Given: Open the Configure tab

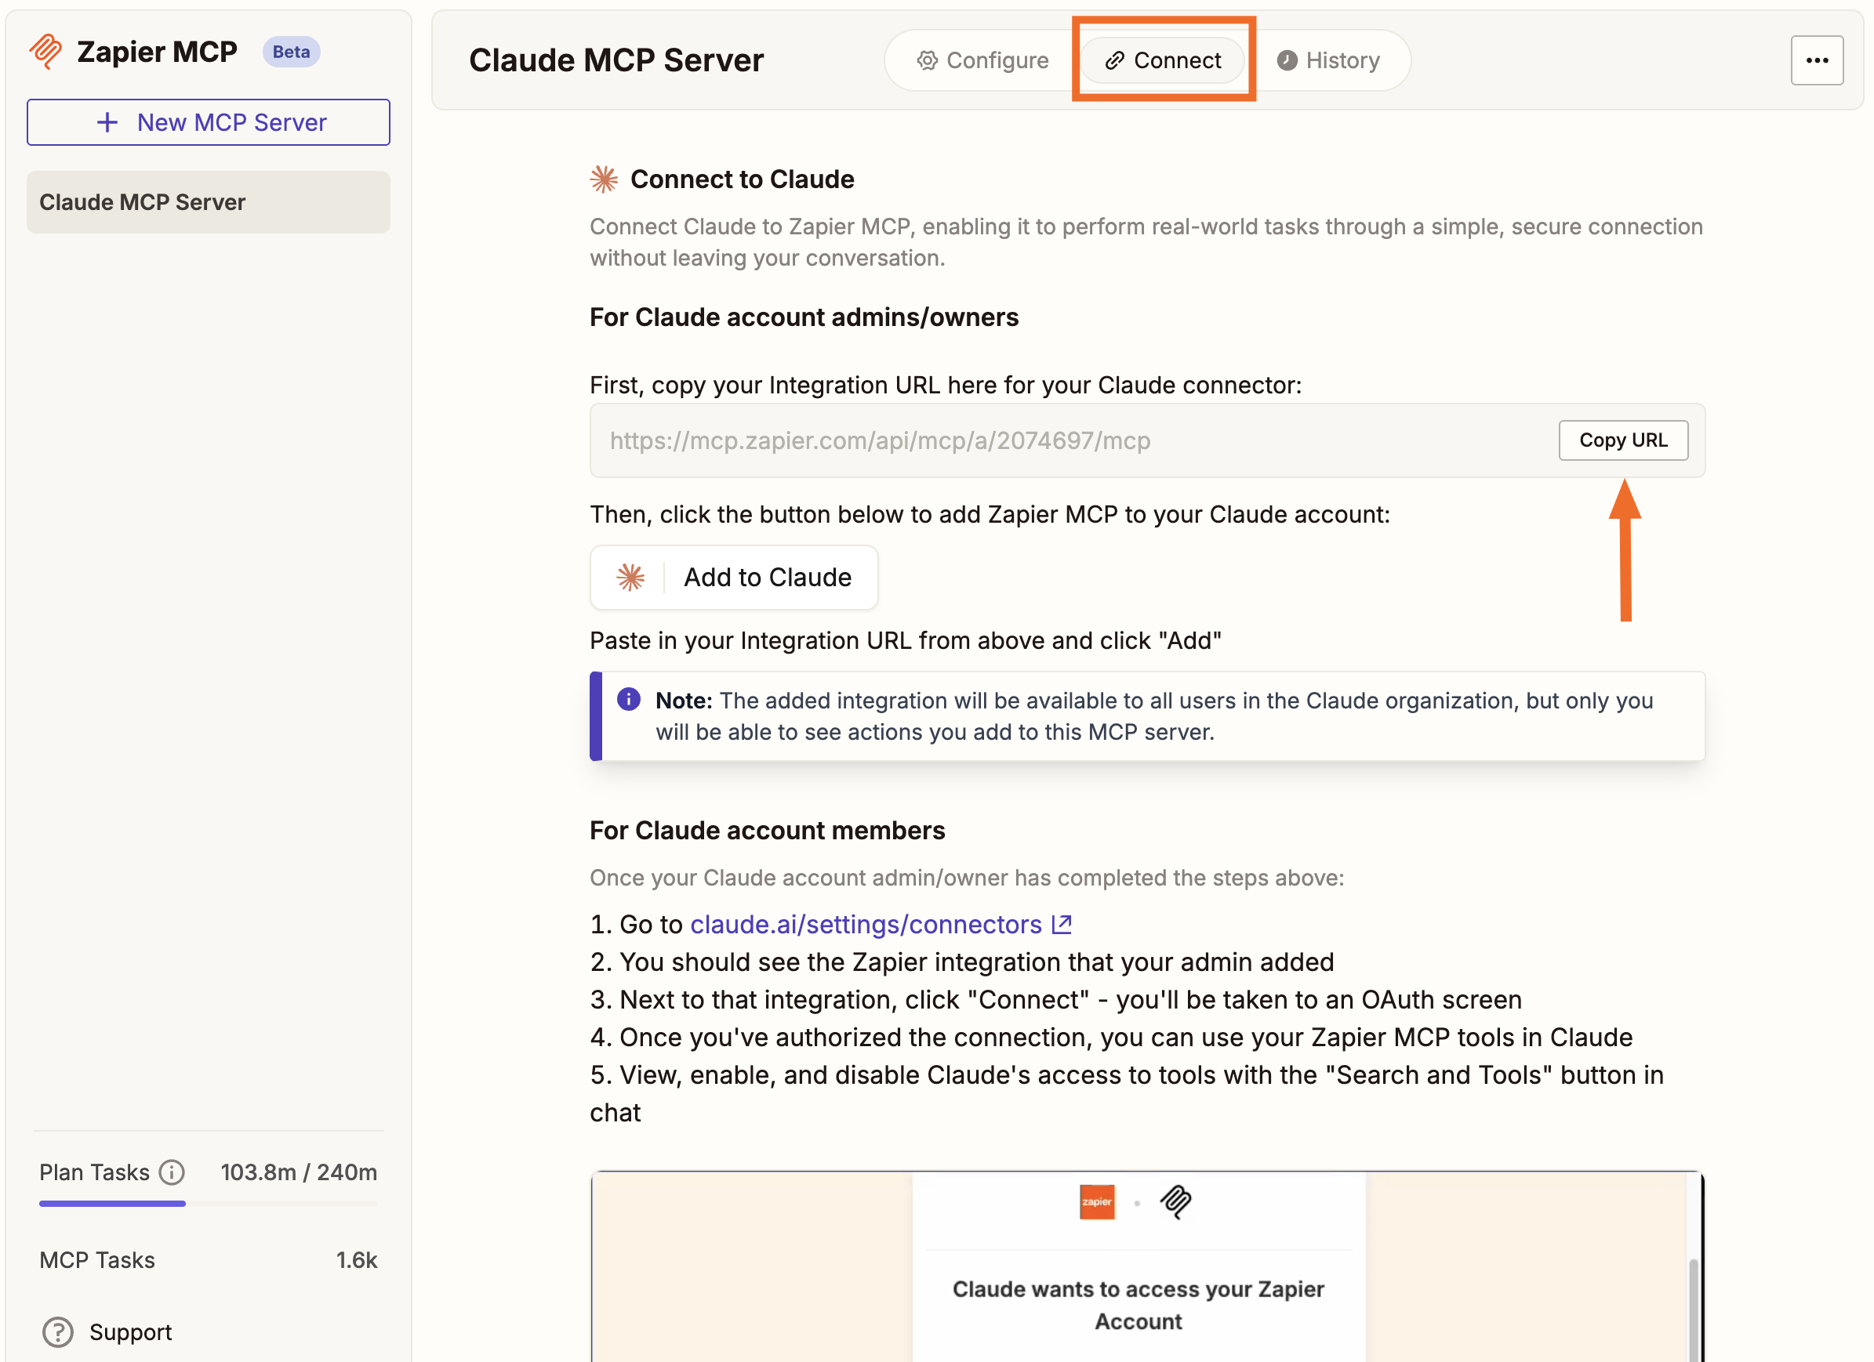Looking at the screenshot, I should (982, 60).
